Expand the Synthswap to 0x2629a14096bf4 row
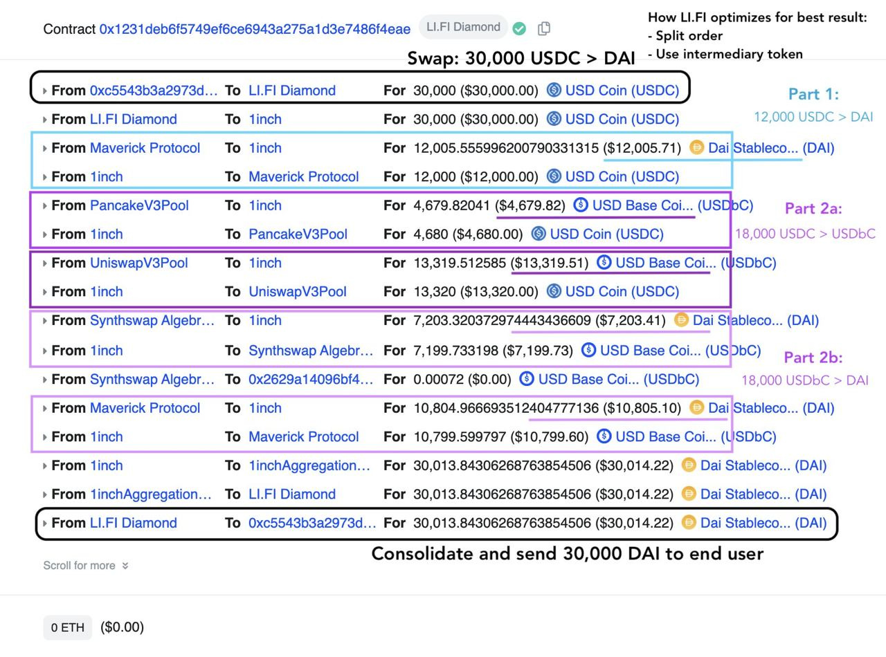 tap(45, 379)
